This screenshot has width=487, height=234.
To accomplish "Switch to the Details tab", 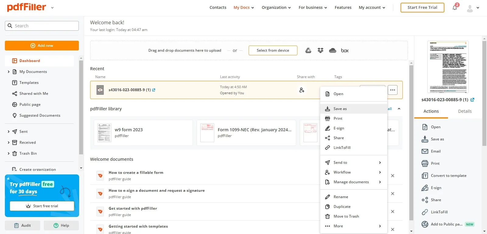I will pyautogui.click(x=465, y=111).
